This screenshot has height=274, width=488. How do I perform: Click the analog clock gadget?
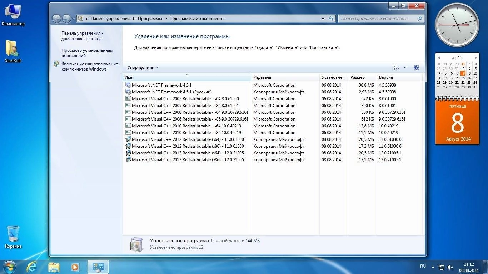[457, 25]
